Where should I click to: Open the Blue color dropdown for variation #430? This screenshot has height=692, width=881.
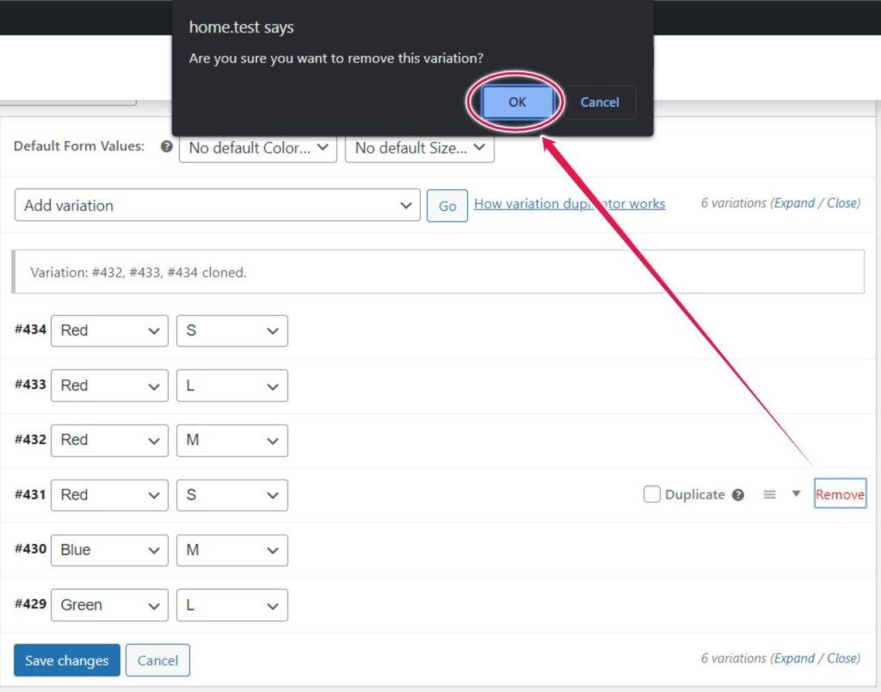[109, 550]
